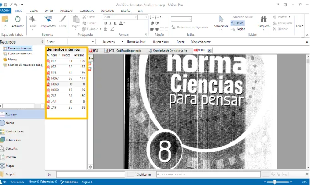
Task: Open the Estilos style dropdown
Action: pos(190,19)
